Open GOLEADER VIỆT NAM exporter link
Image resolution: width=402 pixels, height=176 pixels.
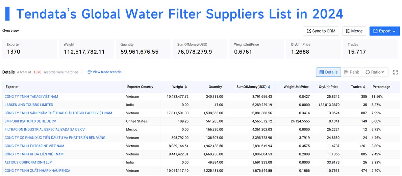(x=58, y=113)
